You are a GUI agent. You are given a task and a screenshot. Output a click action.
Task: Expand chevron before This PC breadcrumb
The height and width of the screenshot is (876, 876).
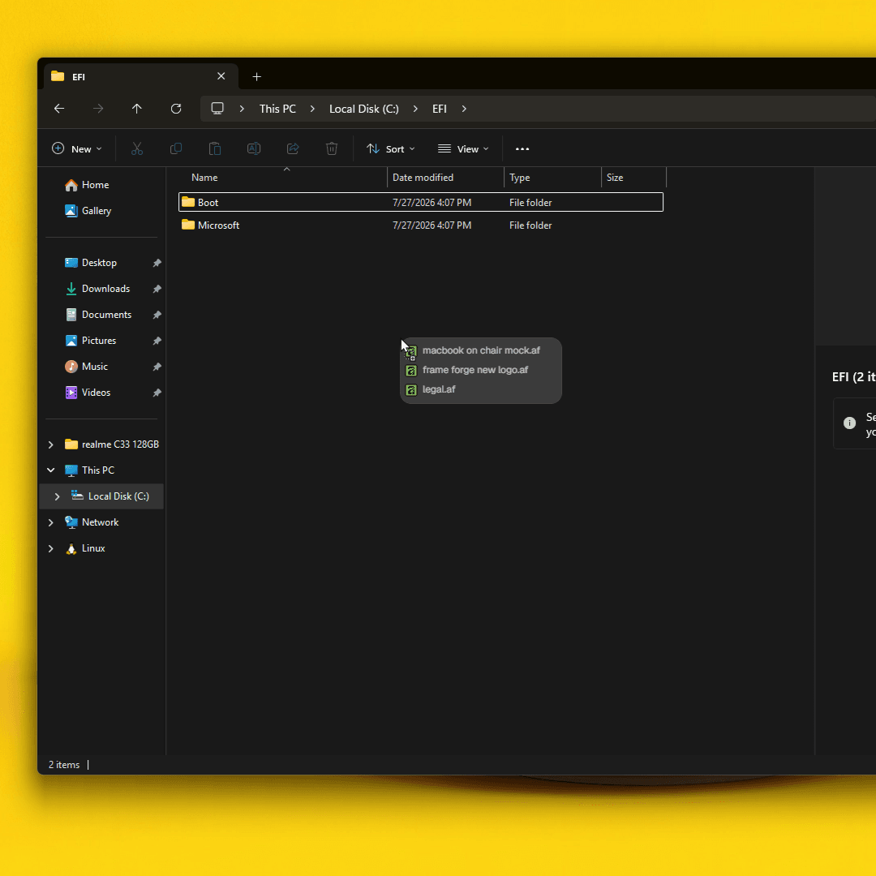point(242,109)
